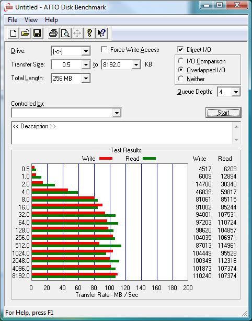252x321 pixels.
Task: Click the write value 4517
Action: click(205, 169)
